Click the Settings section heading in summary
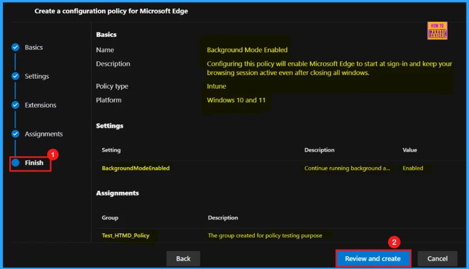This screenshot has height=269, width=469. pos(109,126)
